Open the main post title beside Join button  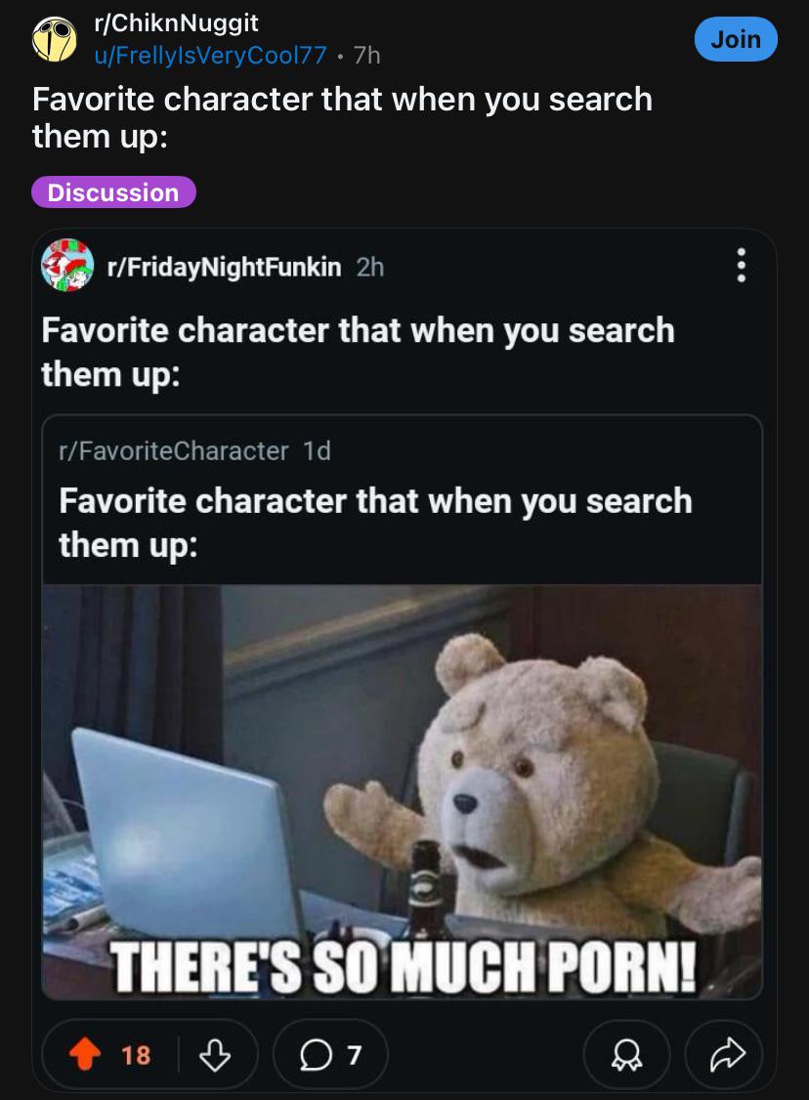[x=342, y=116]
